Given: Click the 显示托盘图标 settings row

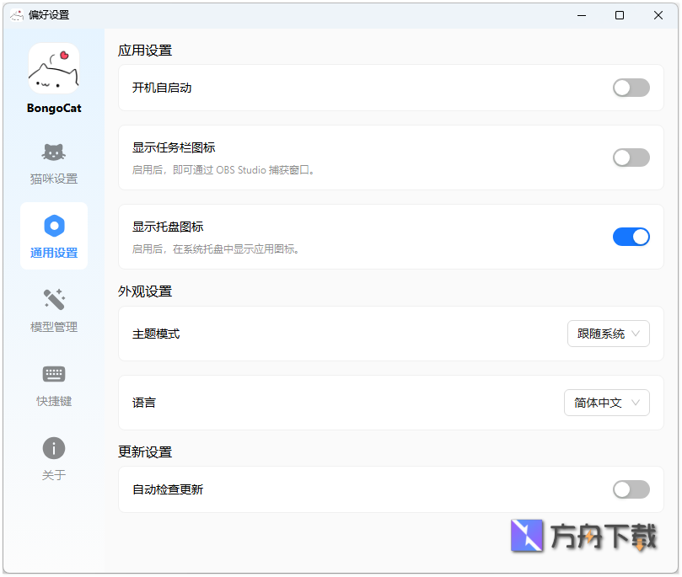Looking at the screenshot, I should pos(337,237).
